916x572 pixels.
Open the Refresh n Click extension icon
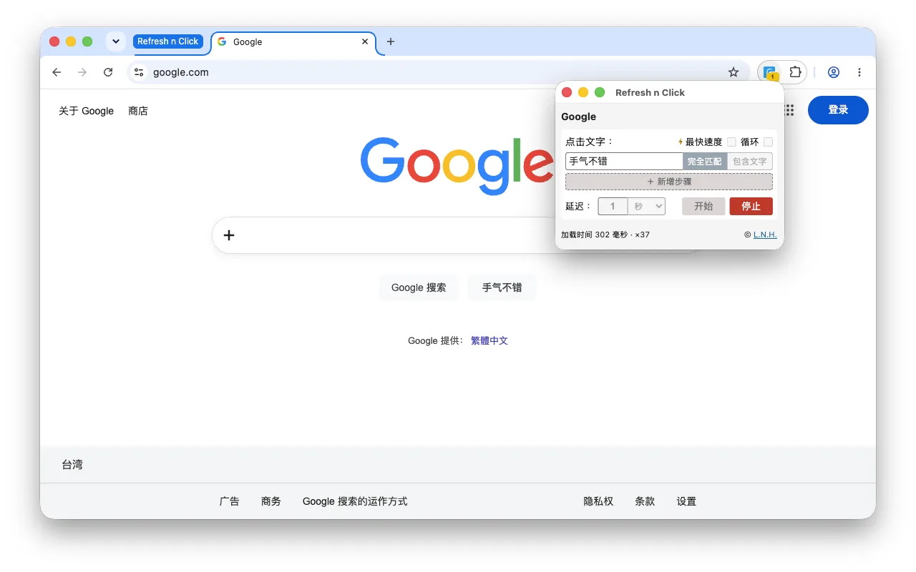tap(770, 72)
